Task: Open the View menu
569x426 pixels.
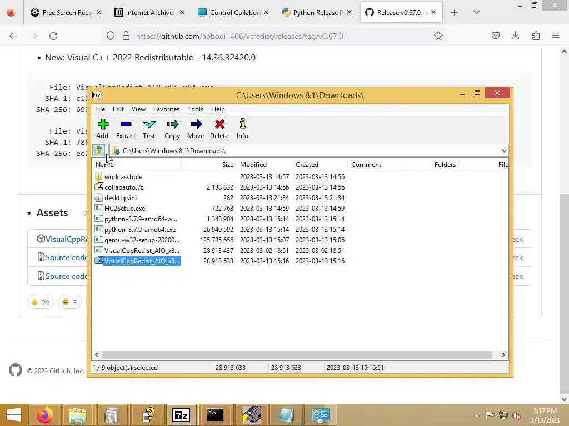Action: (x=138, y=109)
